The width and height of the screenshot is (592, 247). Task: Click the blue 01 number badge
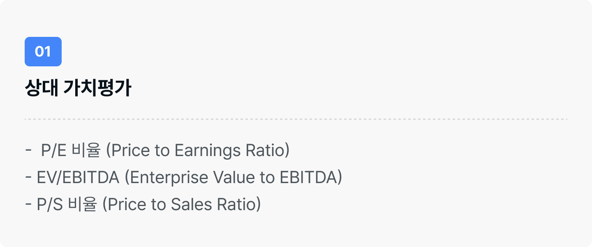tap(43, 52)
